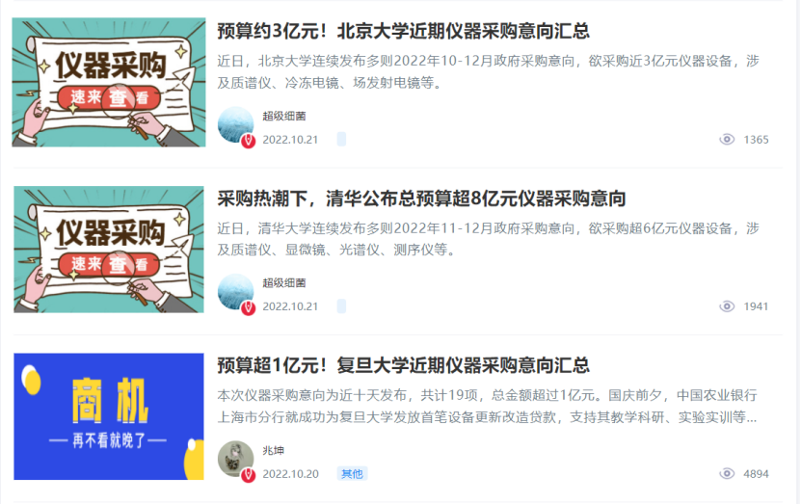Open the Fudan University procurement article title

pos(403,365)
